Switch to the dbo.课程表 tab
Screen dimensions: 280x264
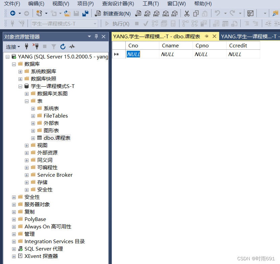[157, 36]
